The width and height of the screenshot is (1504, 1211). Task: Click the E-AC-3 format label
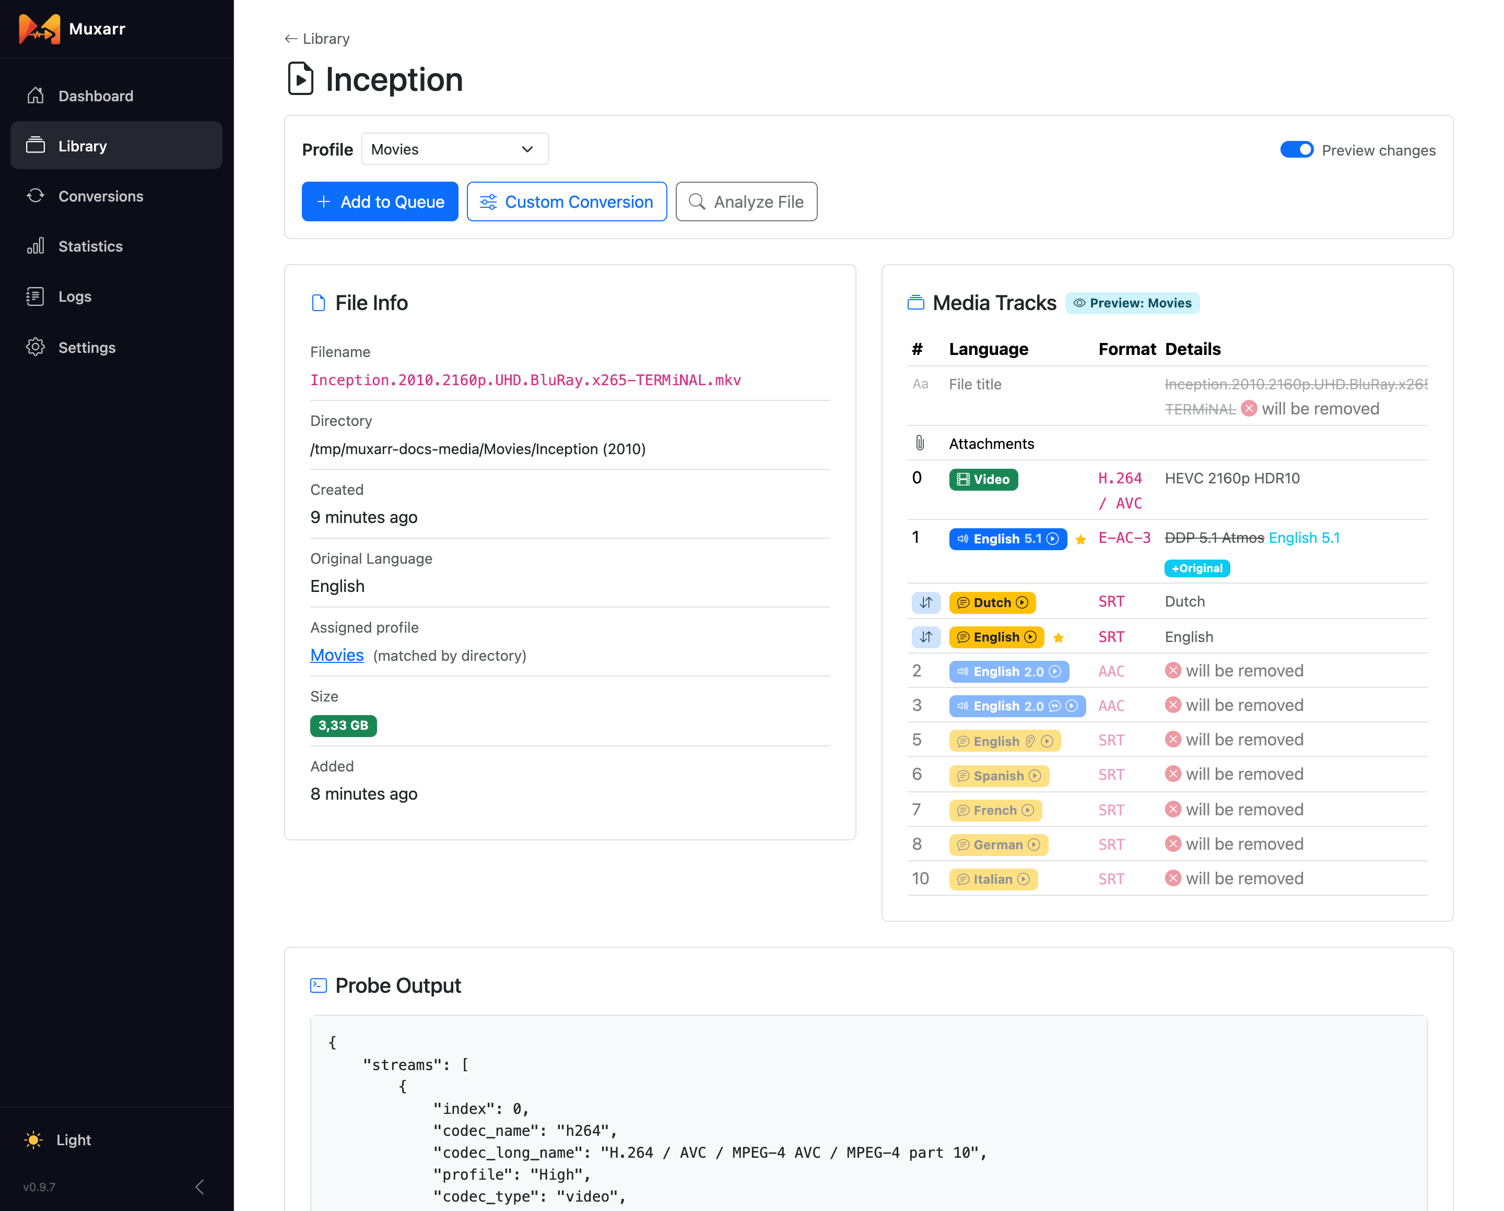[x=1124, y=538]
